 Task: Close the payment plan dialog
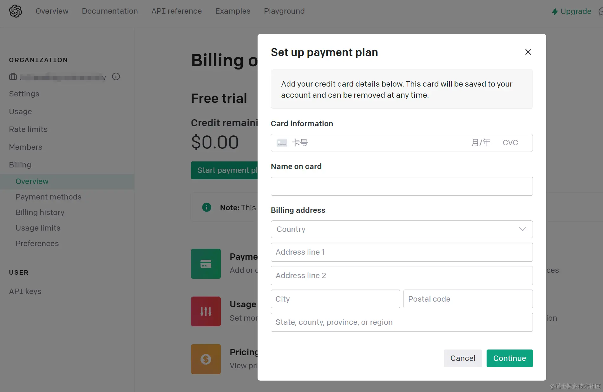(x=528, y=52)
